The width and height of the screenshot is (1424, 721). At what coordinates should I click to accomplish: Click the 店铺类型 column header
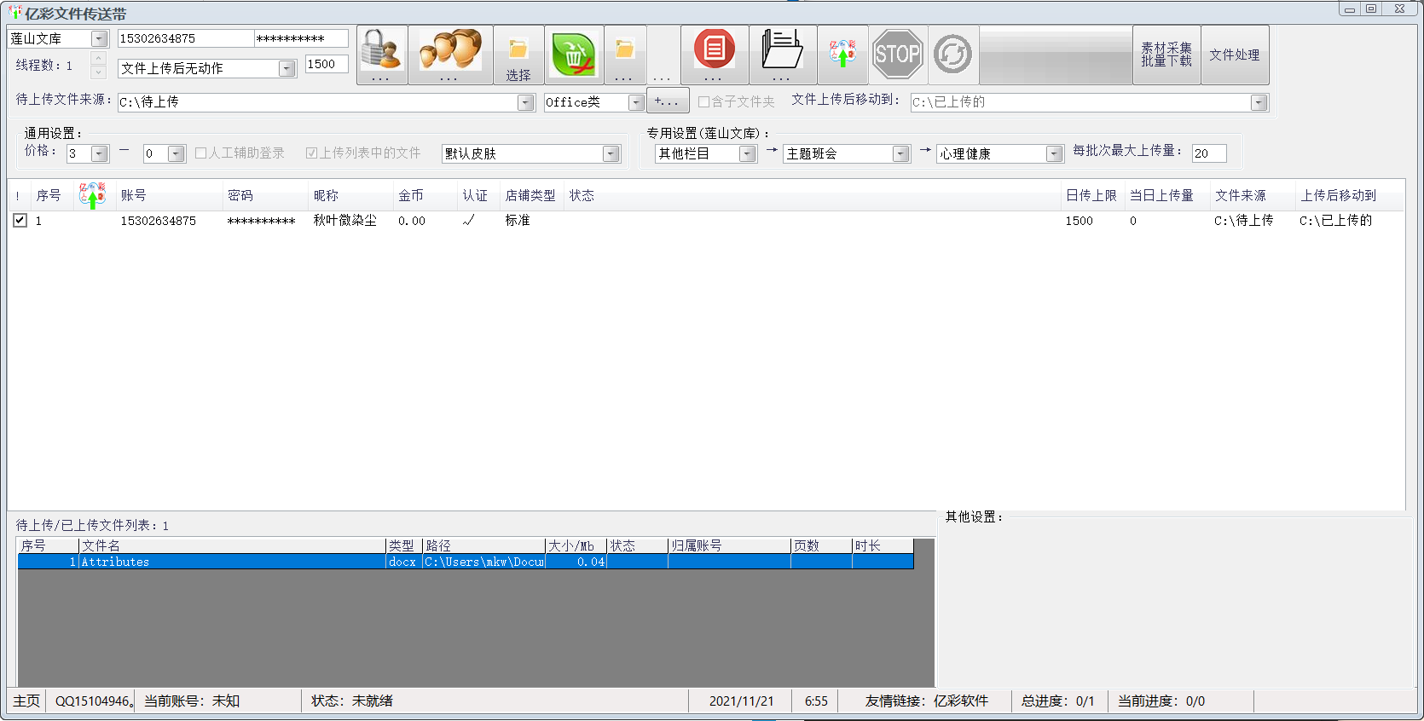point(531,195)
